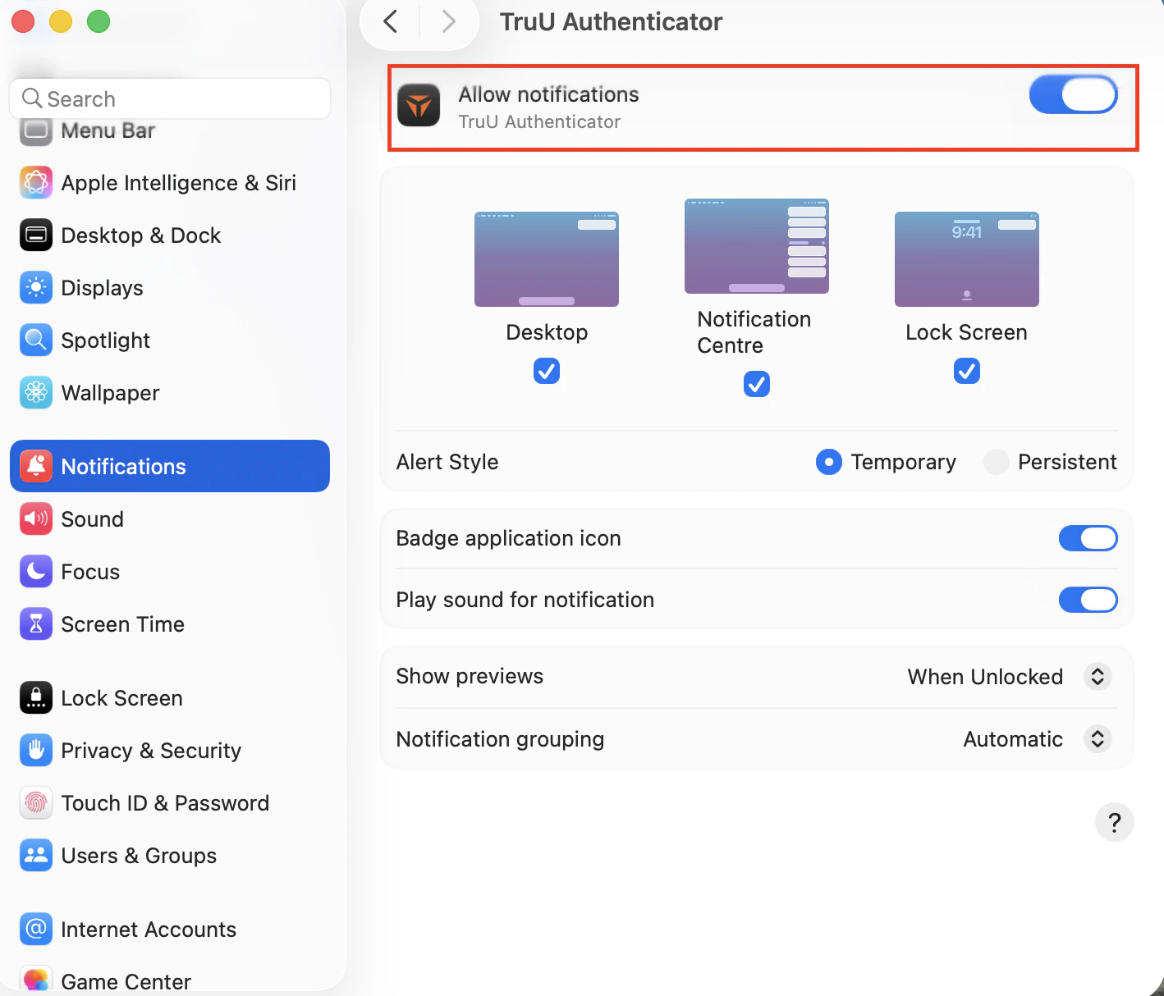Open Focus settings pane

point(170,572)
